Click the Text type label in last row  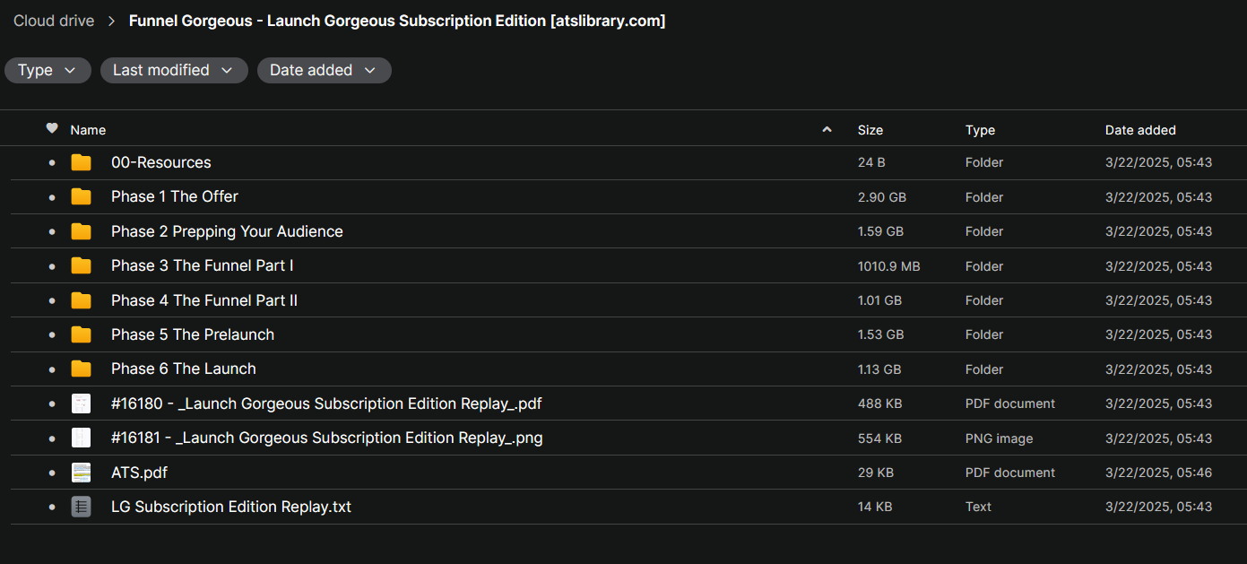pos(979,508)
